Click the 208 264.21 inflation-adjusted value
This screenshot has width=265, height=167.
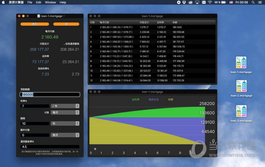(x=70, y=50)
